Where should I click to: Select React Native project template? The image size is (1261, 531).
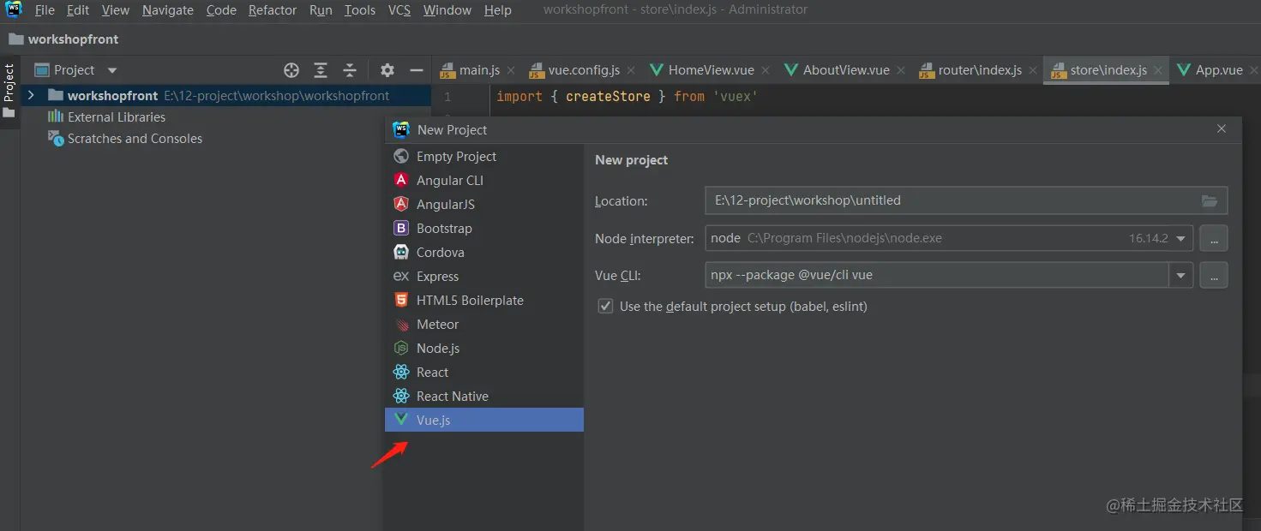(483, 397)
